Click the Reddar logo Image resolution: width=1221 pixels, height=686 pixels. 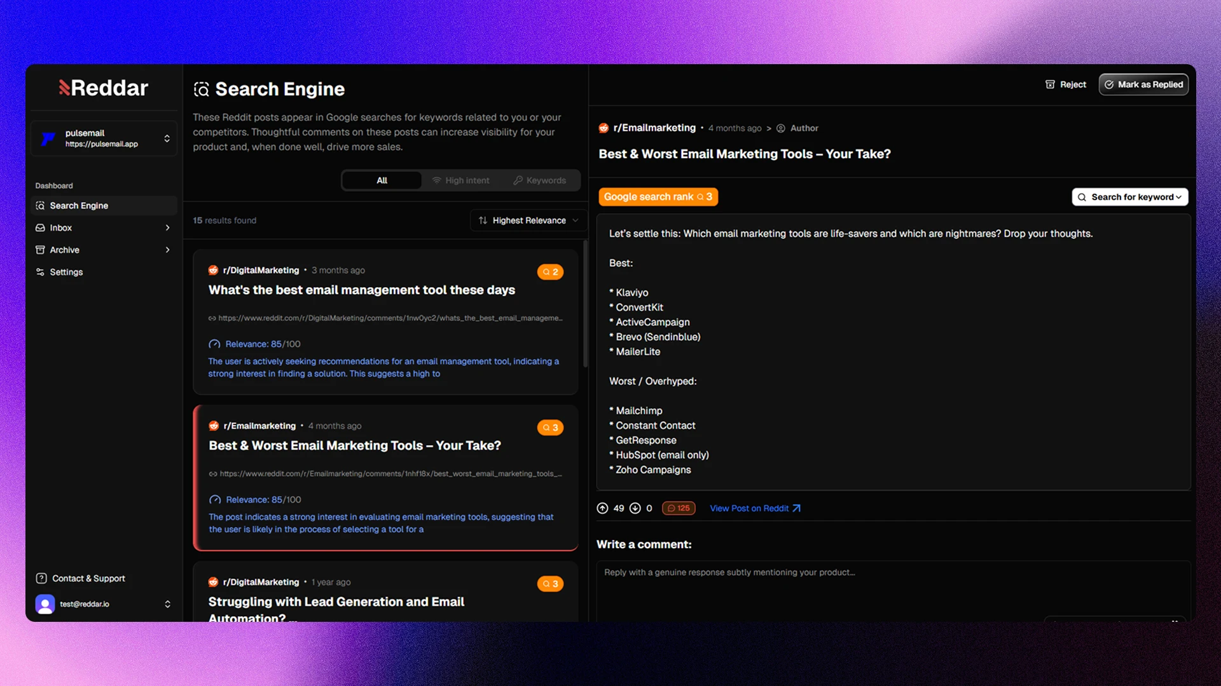click(104, 88)
